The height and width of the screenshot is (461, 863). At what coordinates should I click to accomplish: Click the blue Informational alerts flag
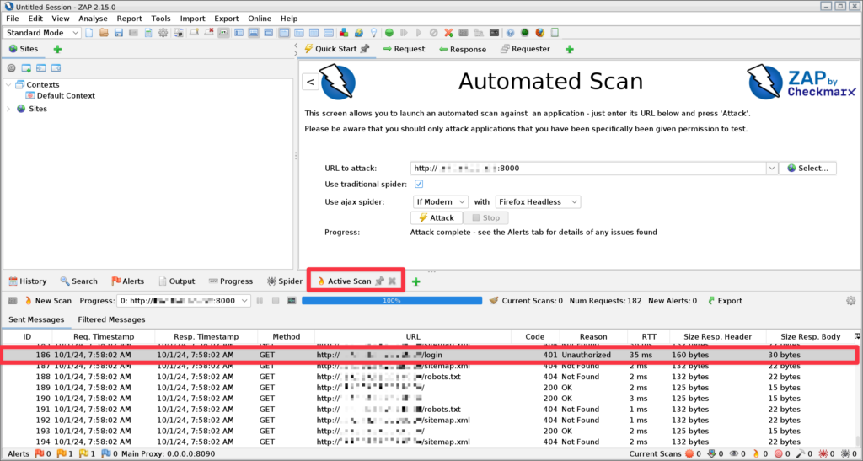[x=107, y=454]
